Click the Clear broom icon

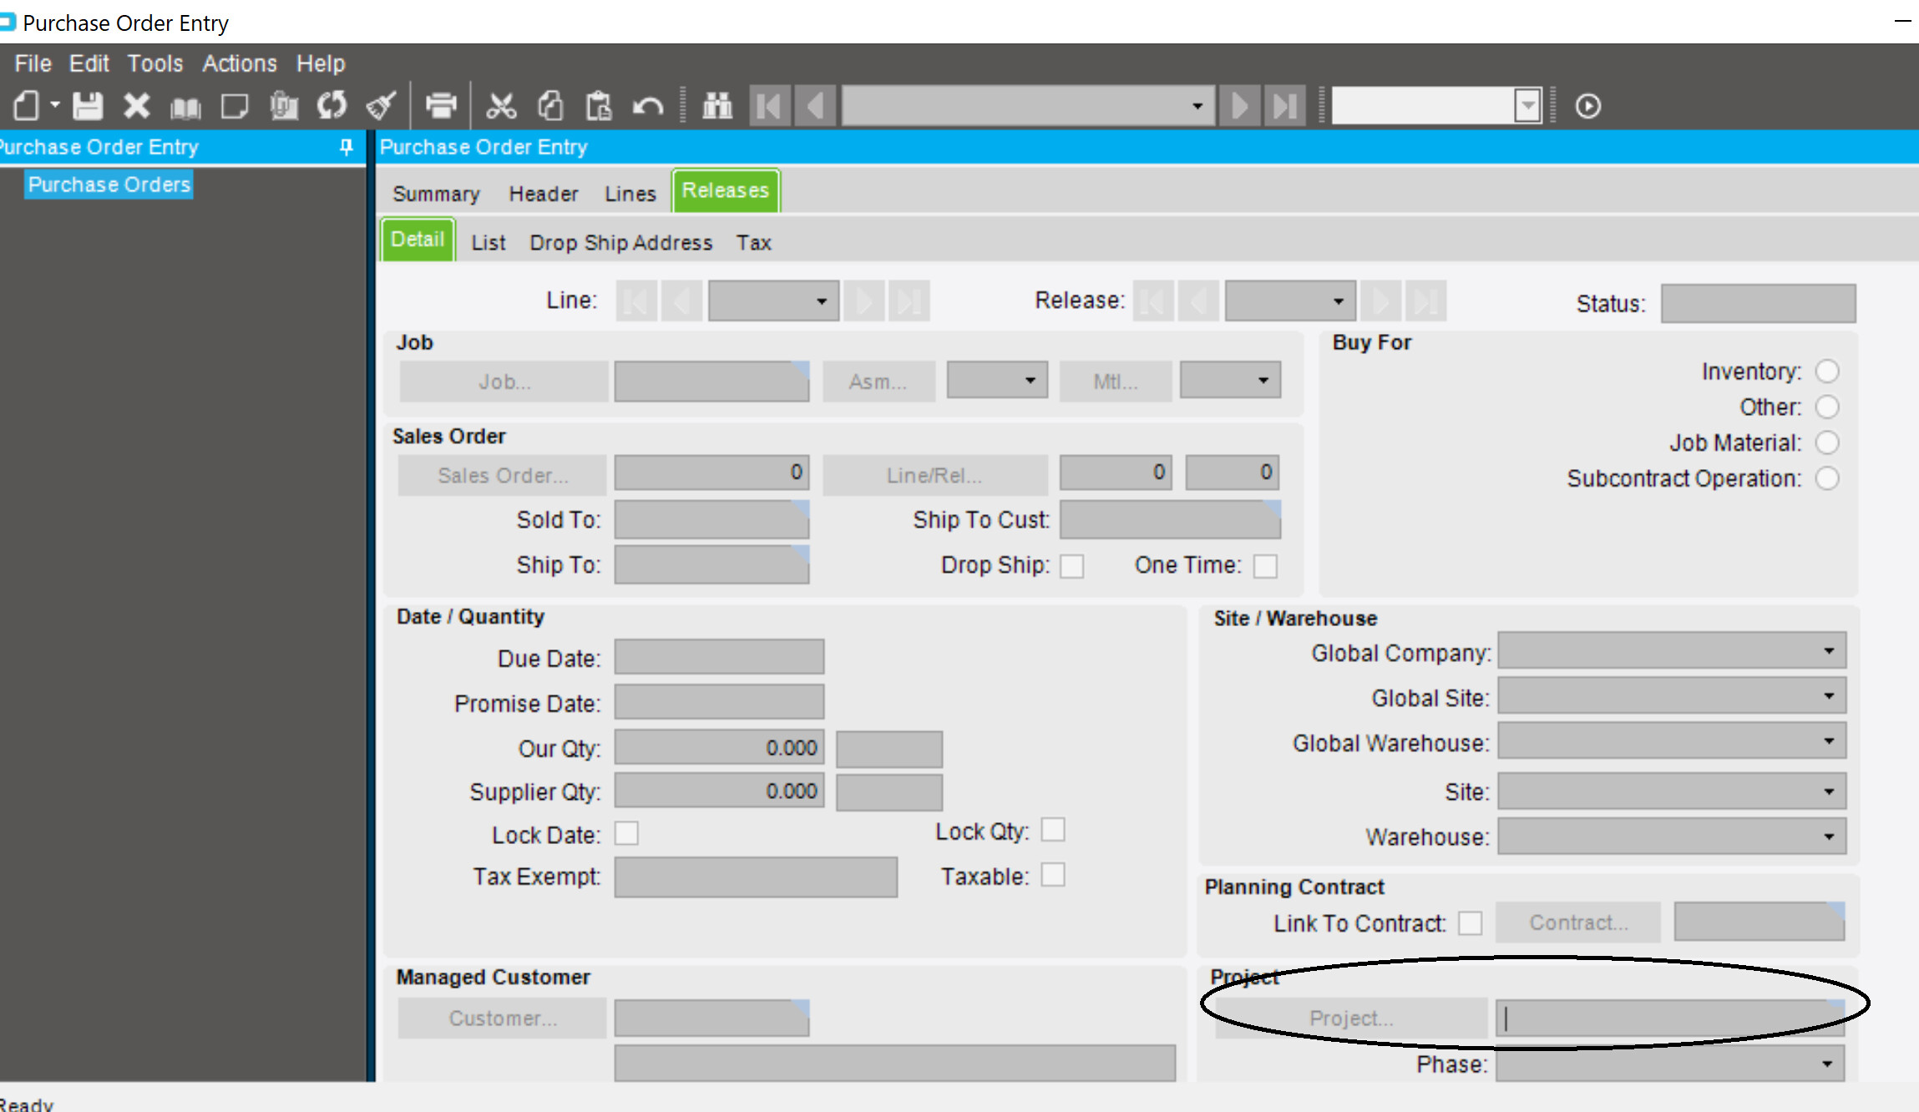pos(382,106)
